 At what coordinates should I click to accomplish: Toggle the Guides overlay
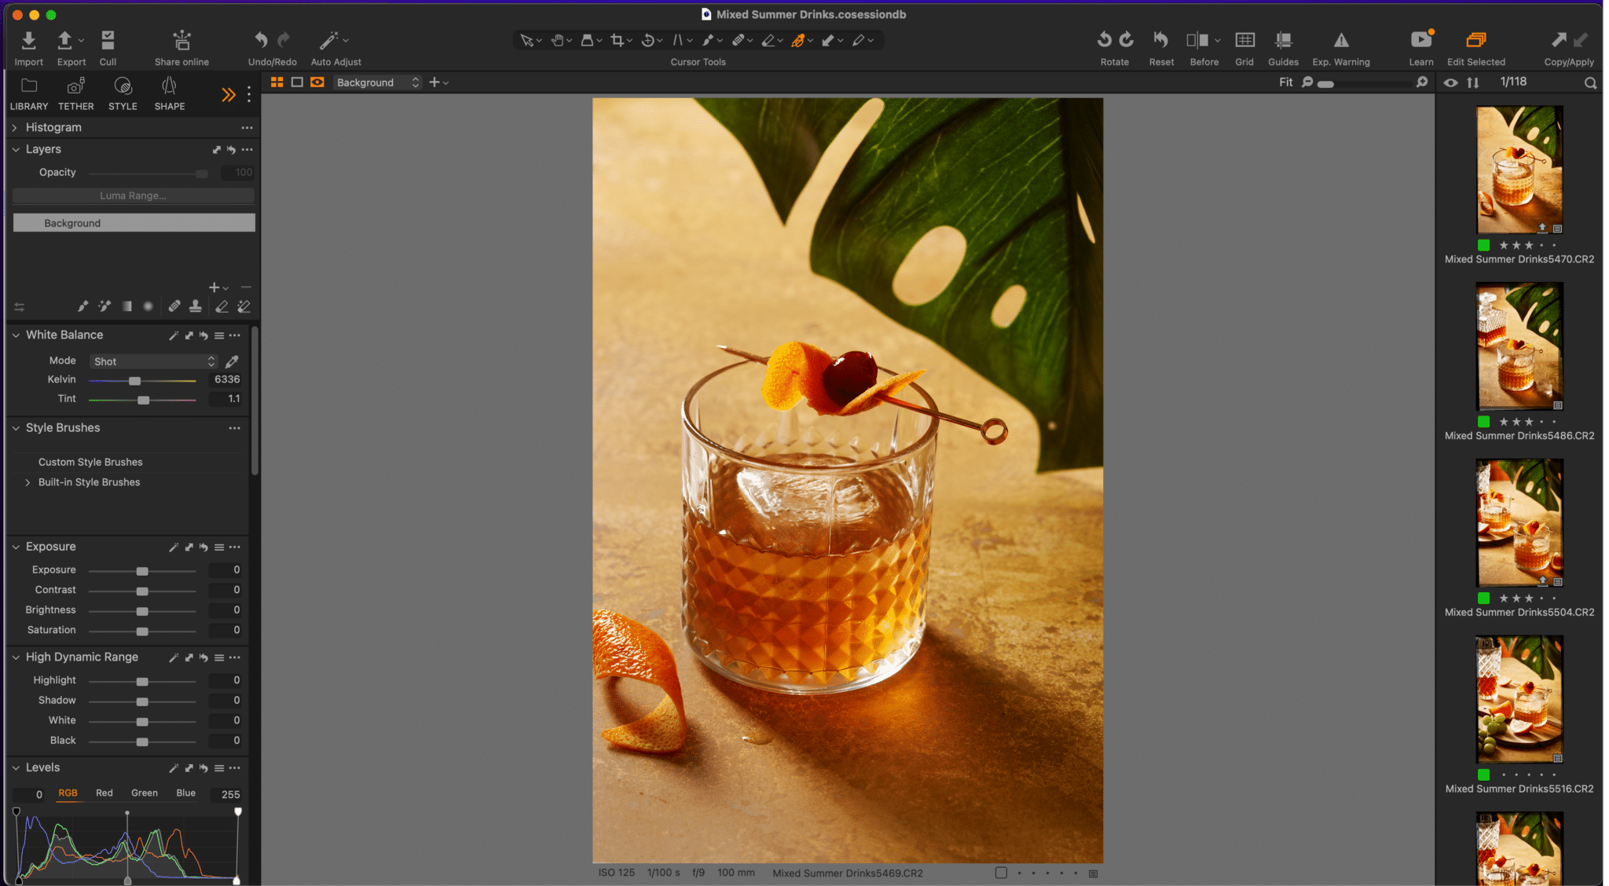(x=1283, y=40)
